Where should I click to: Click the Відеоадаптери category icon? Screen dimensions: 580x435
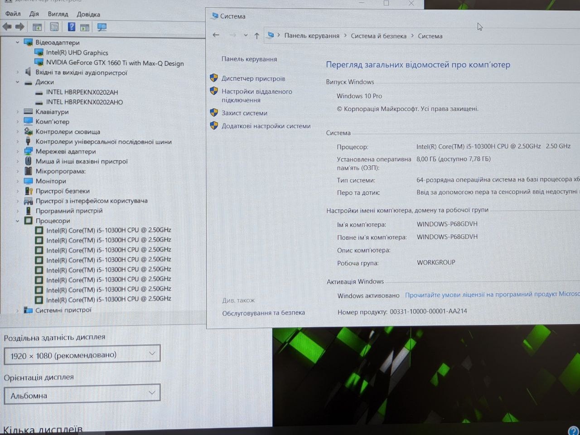(x=28, y=42)
